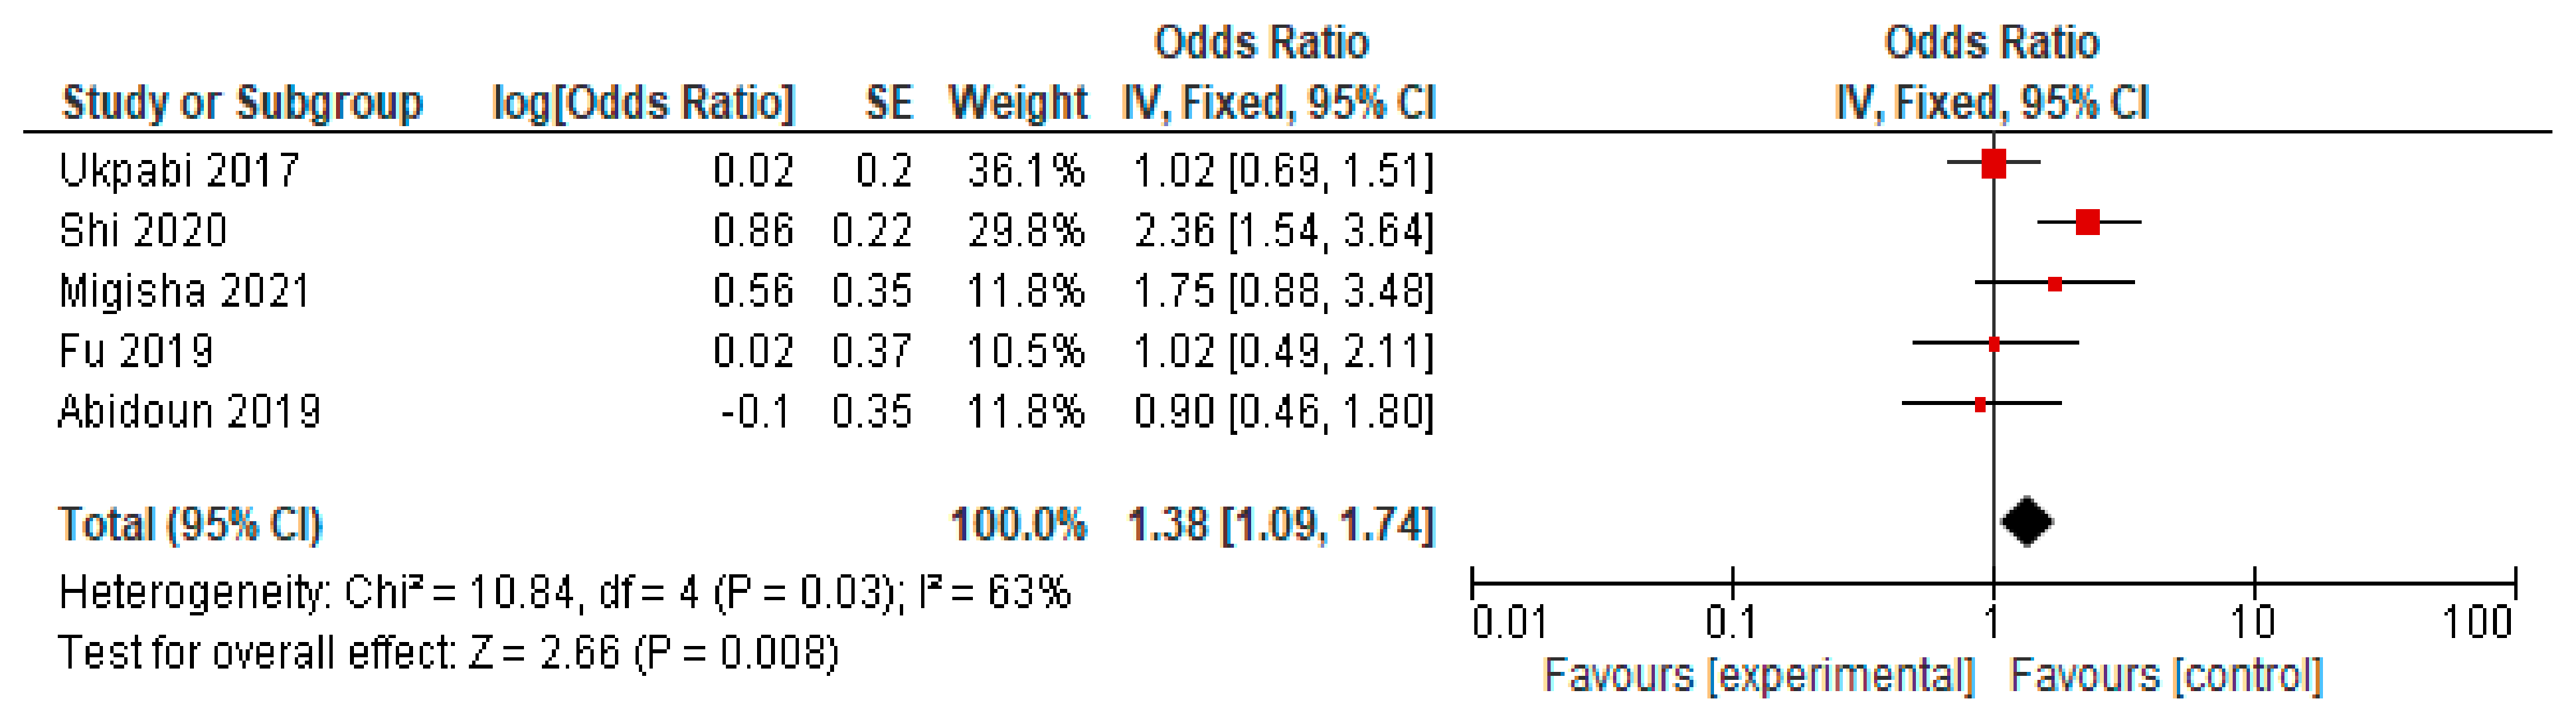The height and width of the screenshot is (723, 2576).
Task: Click the red marker for Abidoun 2019
Action: point(1980,404)
